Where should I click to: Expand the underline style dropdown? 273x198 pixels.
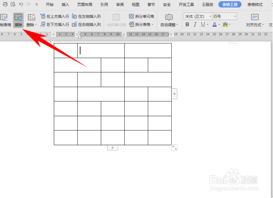208,25
